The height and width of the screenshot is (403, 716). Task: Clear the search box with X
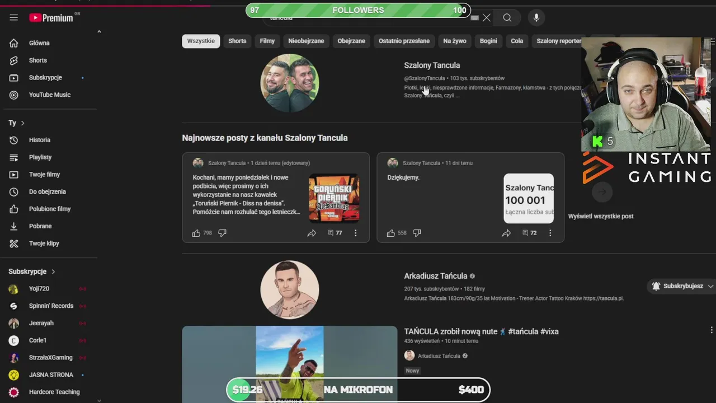click(487, 18)
